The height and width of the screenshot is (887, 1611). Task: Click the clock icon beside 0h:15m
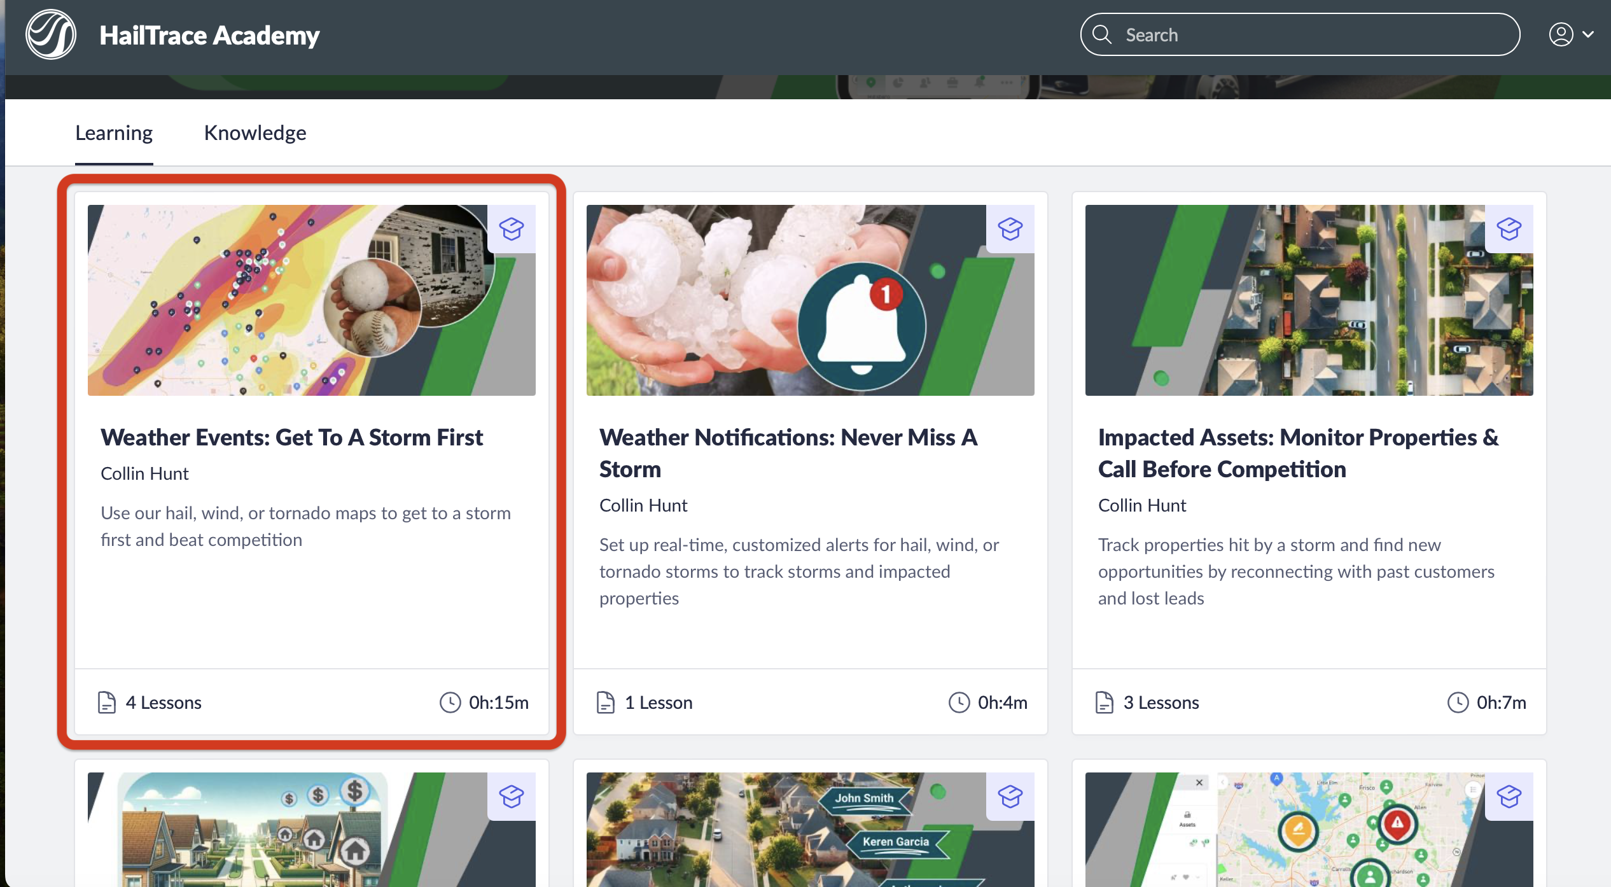tap(450, 702)
